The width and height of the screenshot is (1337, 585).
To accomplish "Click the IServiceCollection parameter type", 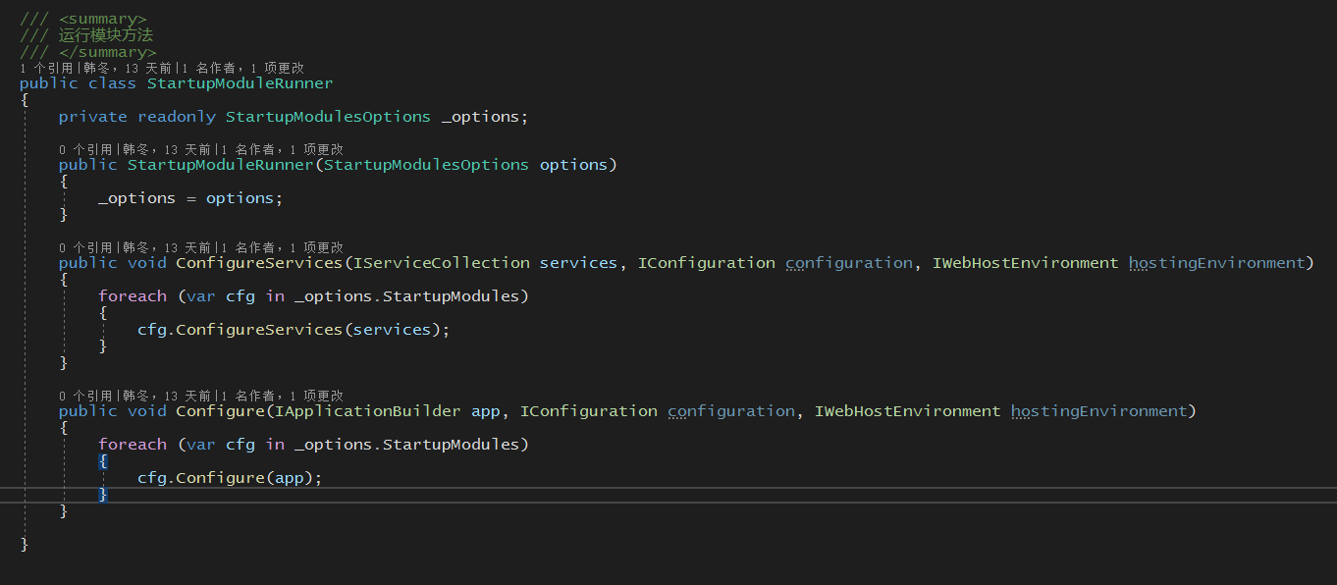I will [x=441, y=263].
